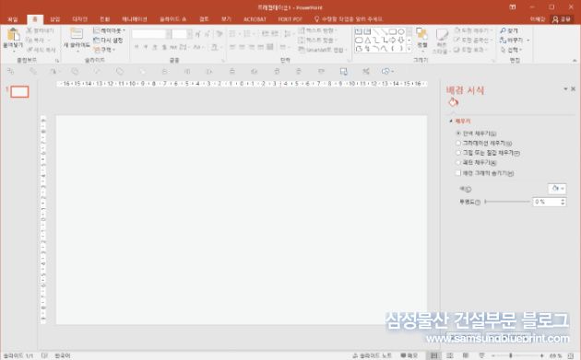581x360 pixels.
Task: Click the transparency 0% spinner arrows
Action: point(563,202)
